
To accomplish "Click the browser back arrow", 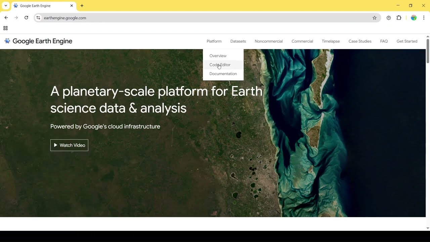I will pyautogui.click(x=6, y=18).
